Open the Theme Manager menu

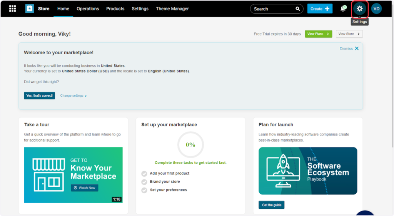pyautogui.click(x=172, y=8)
